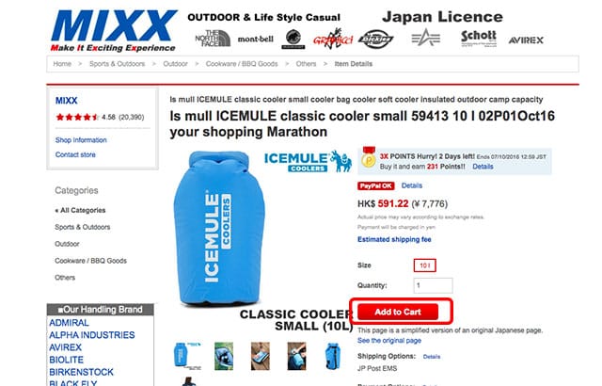Select the first blue cooler thumbnail
Screen dimensions: 602x386
point(187,356)
